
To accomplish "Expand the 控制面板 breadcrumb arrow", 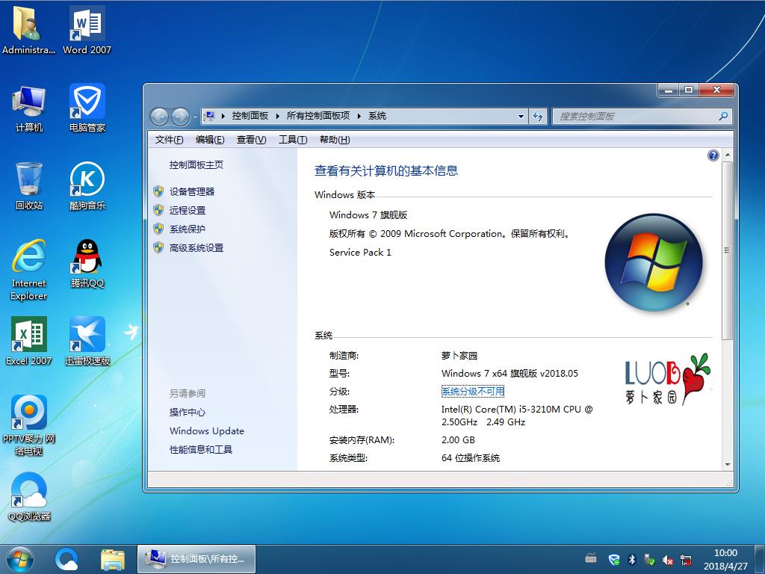I will [277, 117].
